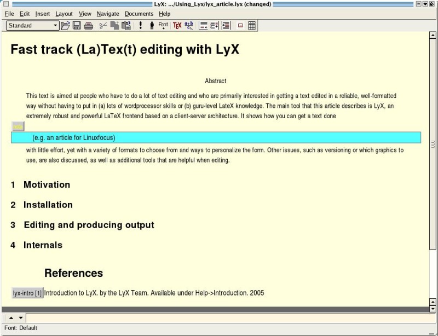
Task: Toggle the margin note icon in toolbar
Action: pos(240,25)
